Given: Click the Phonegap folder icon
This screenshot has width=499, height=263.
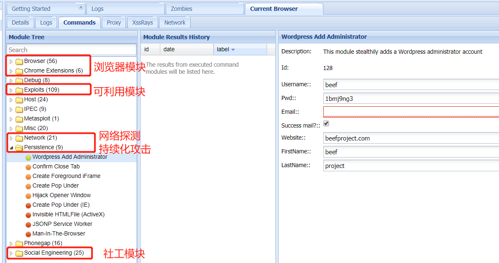Looking at the screenshot, I should (19, 243).
